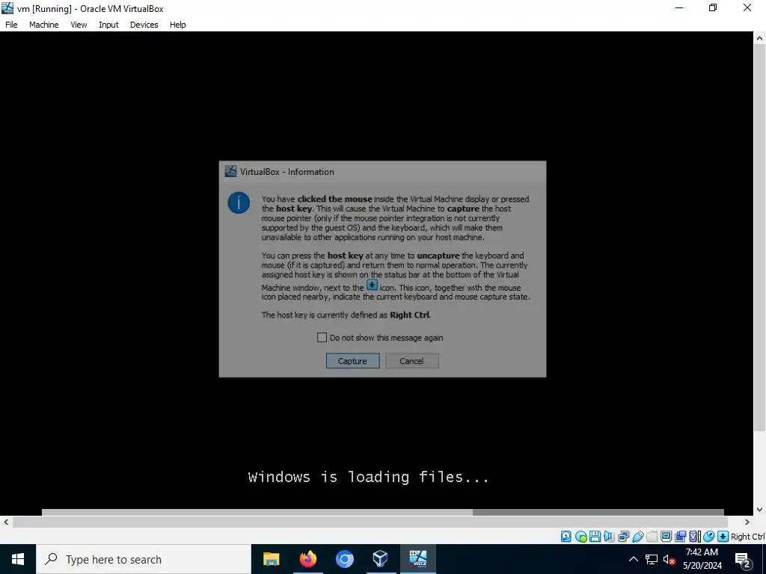
Task: Open File Explorer from the taskbar
Action: click(x=271, y=559)
